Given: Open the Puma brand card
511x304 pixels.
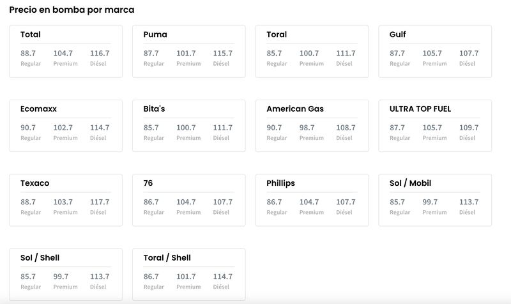Looking at the screenshot, I should 189,52.
